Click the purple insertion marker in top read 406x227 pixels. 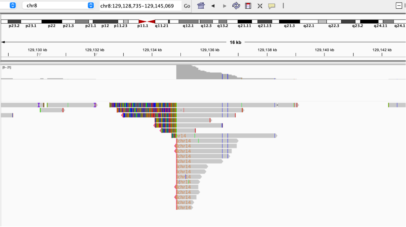pos(38,105)
